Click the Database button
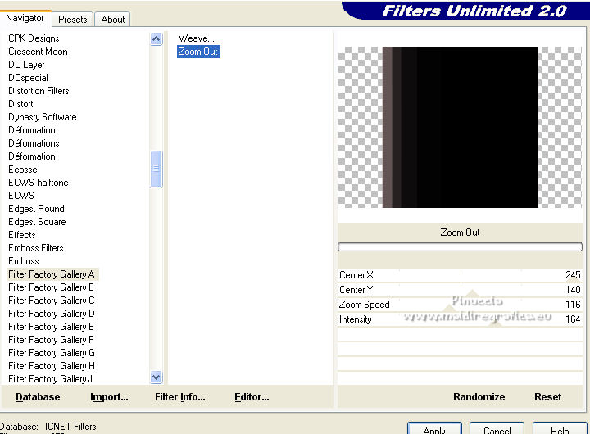Image resolution: width=590 pixels, height=434 pixels. click(38, 397)
